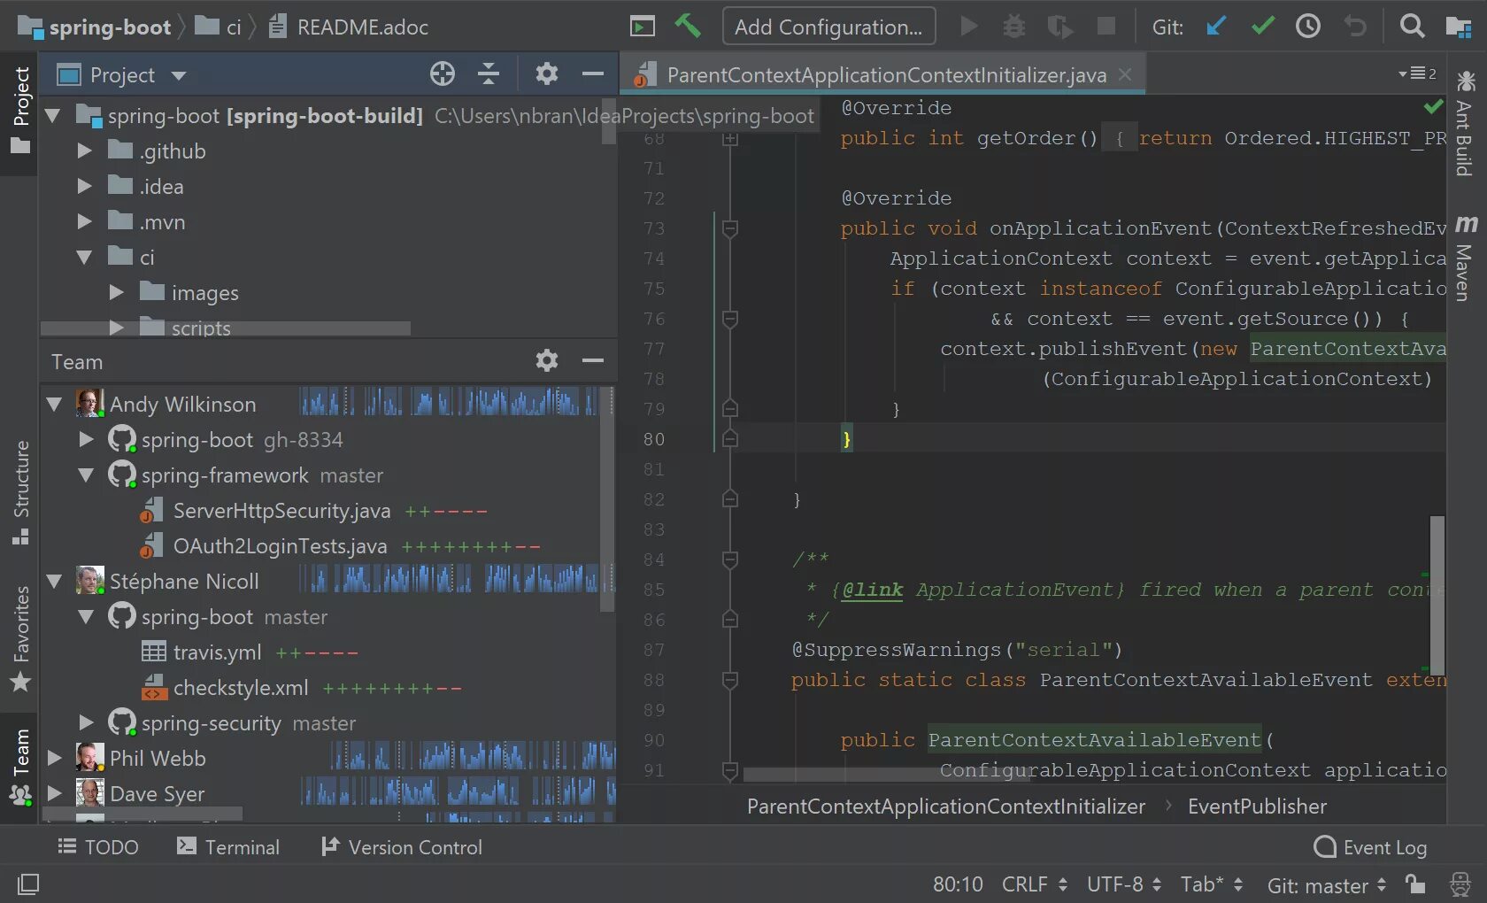
Task: Hide the Project panel with minus icon
Action: (593, 74)
